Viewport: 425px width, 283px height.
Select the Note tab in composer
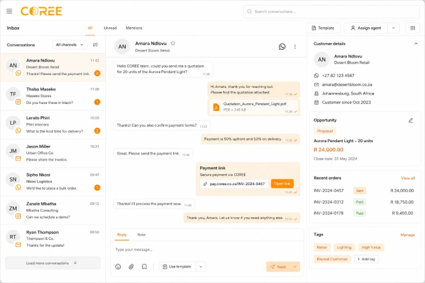pos(142,235)
